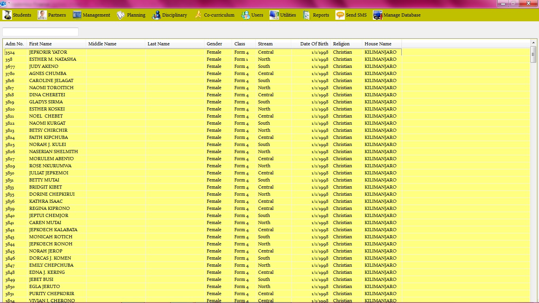539x303 pixels.
Task: Open the Utilities icon
Action: click(x=274, y=15)
